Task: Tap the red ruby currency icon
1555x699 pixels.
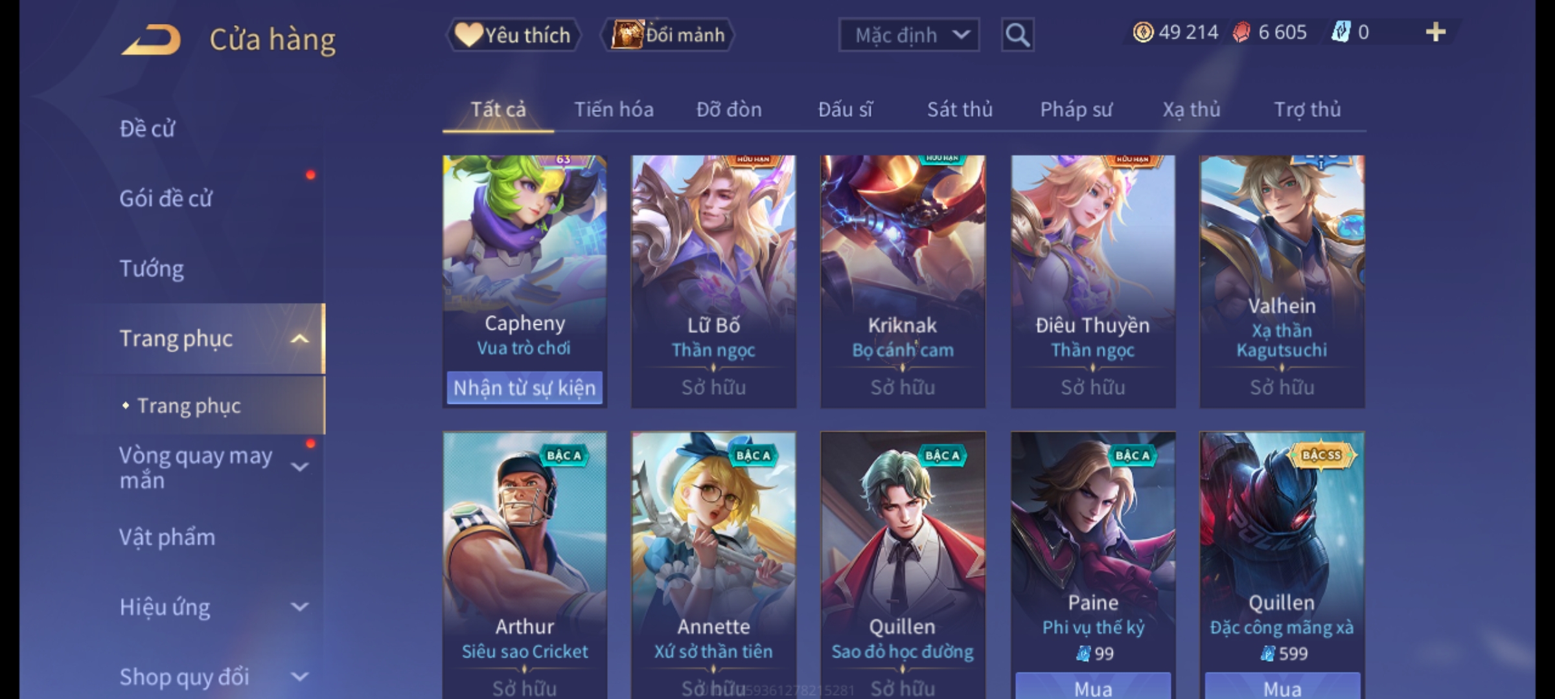Action: (x=1241, y=32)
